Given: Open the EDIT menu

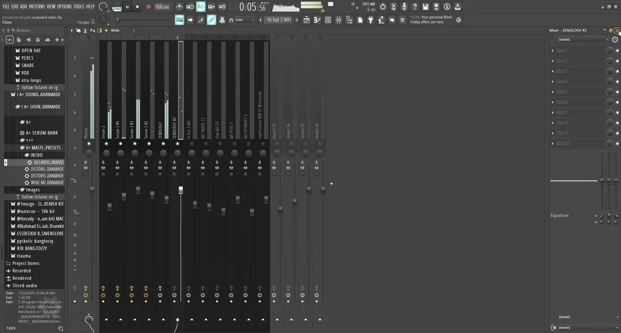Looking at the screenshot, I should pos(15,6).
